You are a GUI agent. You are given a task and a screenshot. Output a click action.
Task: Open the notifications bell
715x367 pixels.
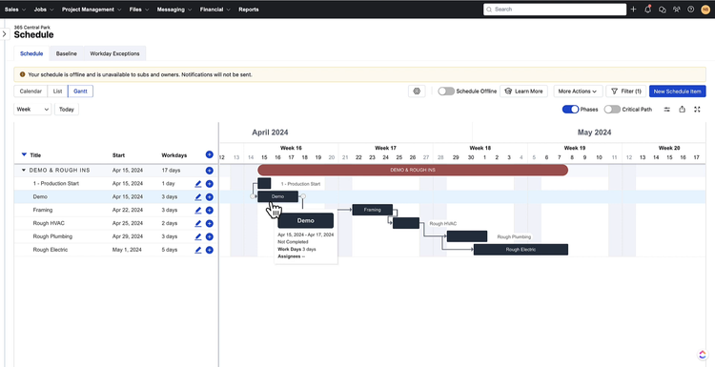click(648, 10)
